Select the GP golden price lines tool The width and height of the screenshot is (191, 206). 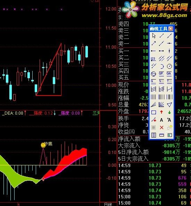[x=161, y=74]
